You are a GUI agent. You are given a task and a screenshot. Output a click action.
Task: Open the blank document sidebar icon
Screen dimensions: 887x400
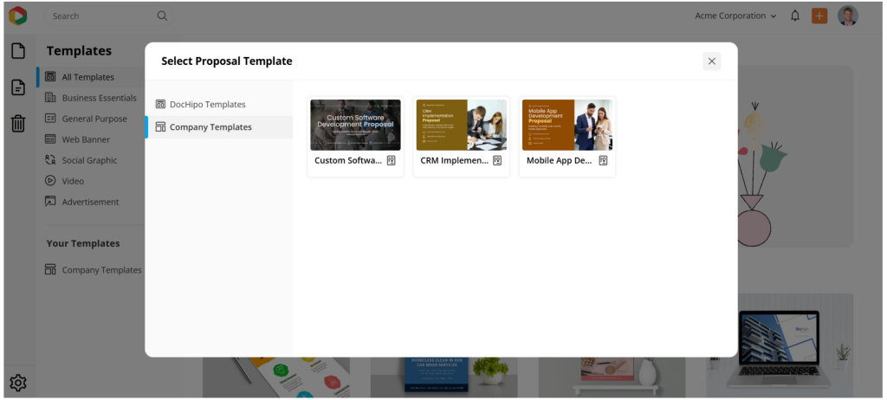tap(18, 51)
